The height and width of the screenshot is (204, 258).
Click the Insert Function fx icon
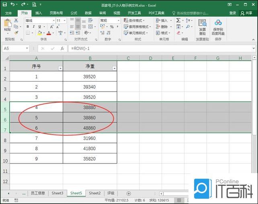pos(62,48)
